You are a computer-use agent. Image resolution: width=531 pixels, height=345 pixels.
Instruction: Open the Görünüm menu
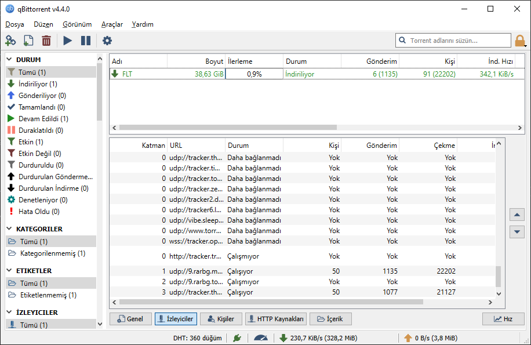pos(77,24)
